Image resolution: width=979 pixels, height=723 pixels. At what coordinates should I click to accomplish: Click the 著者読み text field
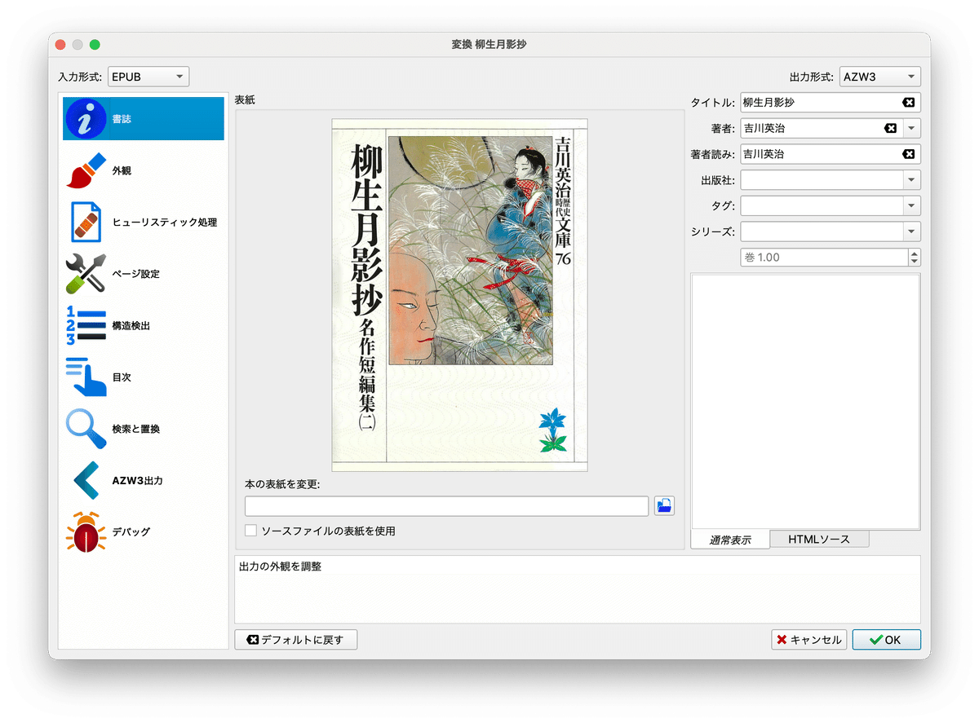(x=831, y=154)
